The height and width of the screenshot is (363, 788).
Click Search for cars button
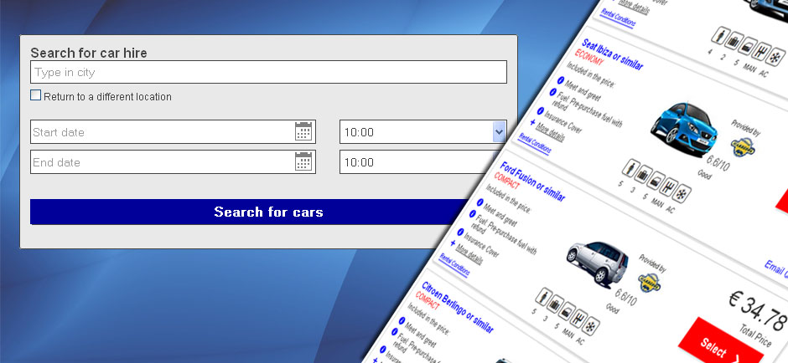point(250,212)
